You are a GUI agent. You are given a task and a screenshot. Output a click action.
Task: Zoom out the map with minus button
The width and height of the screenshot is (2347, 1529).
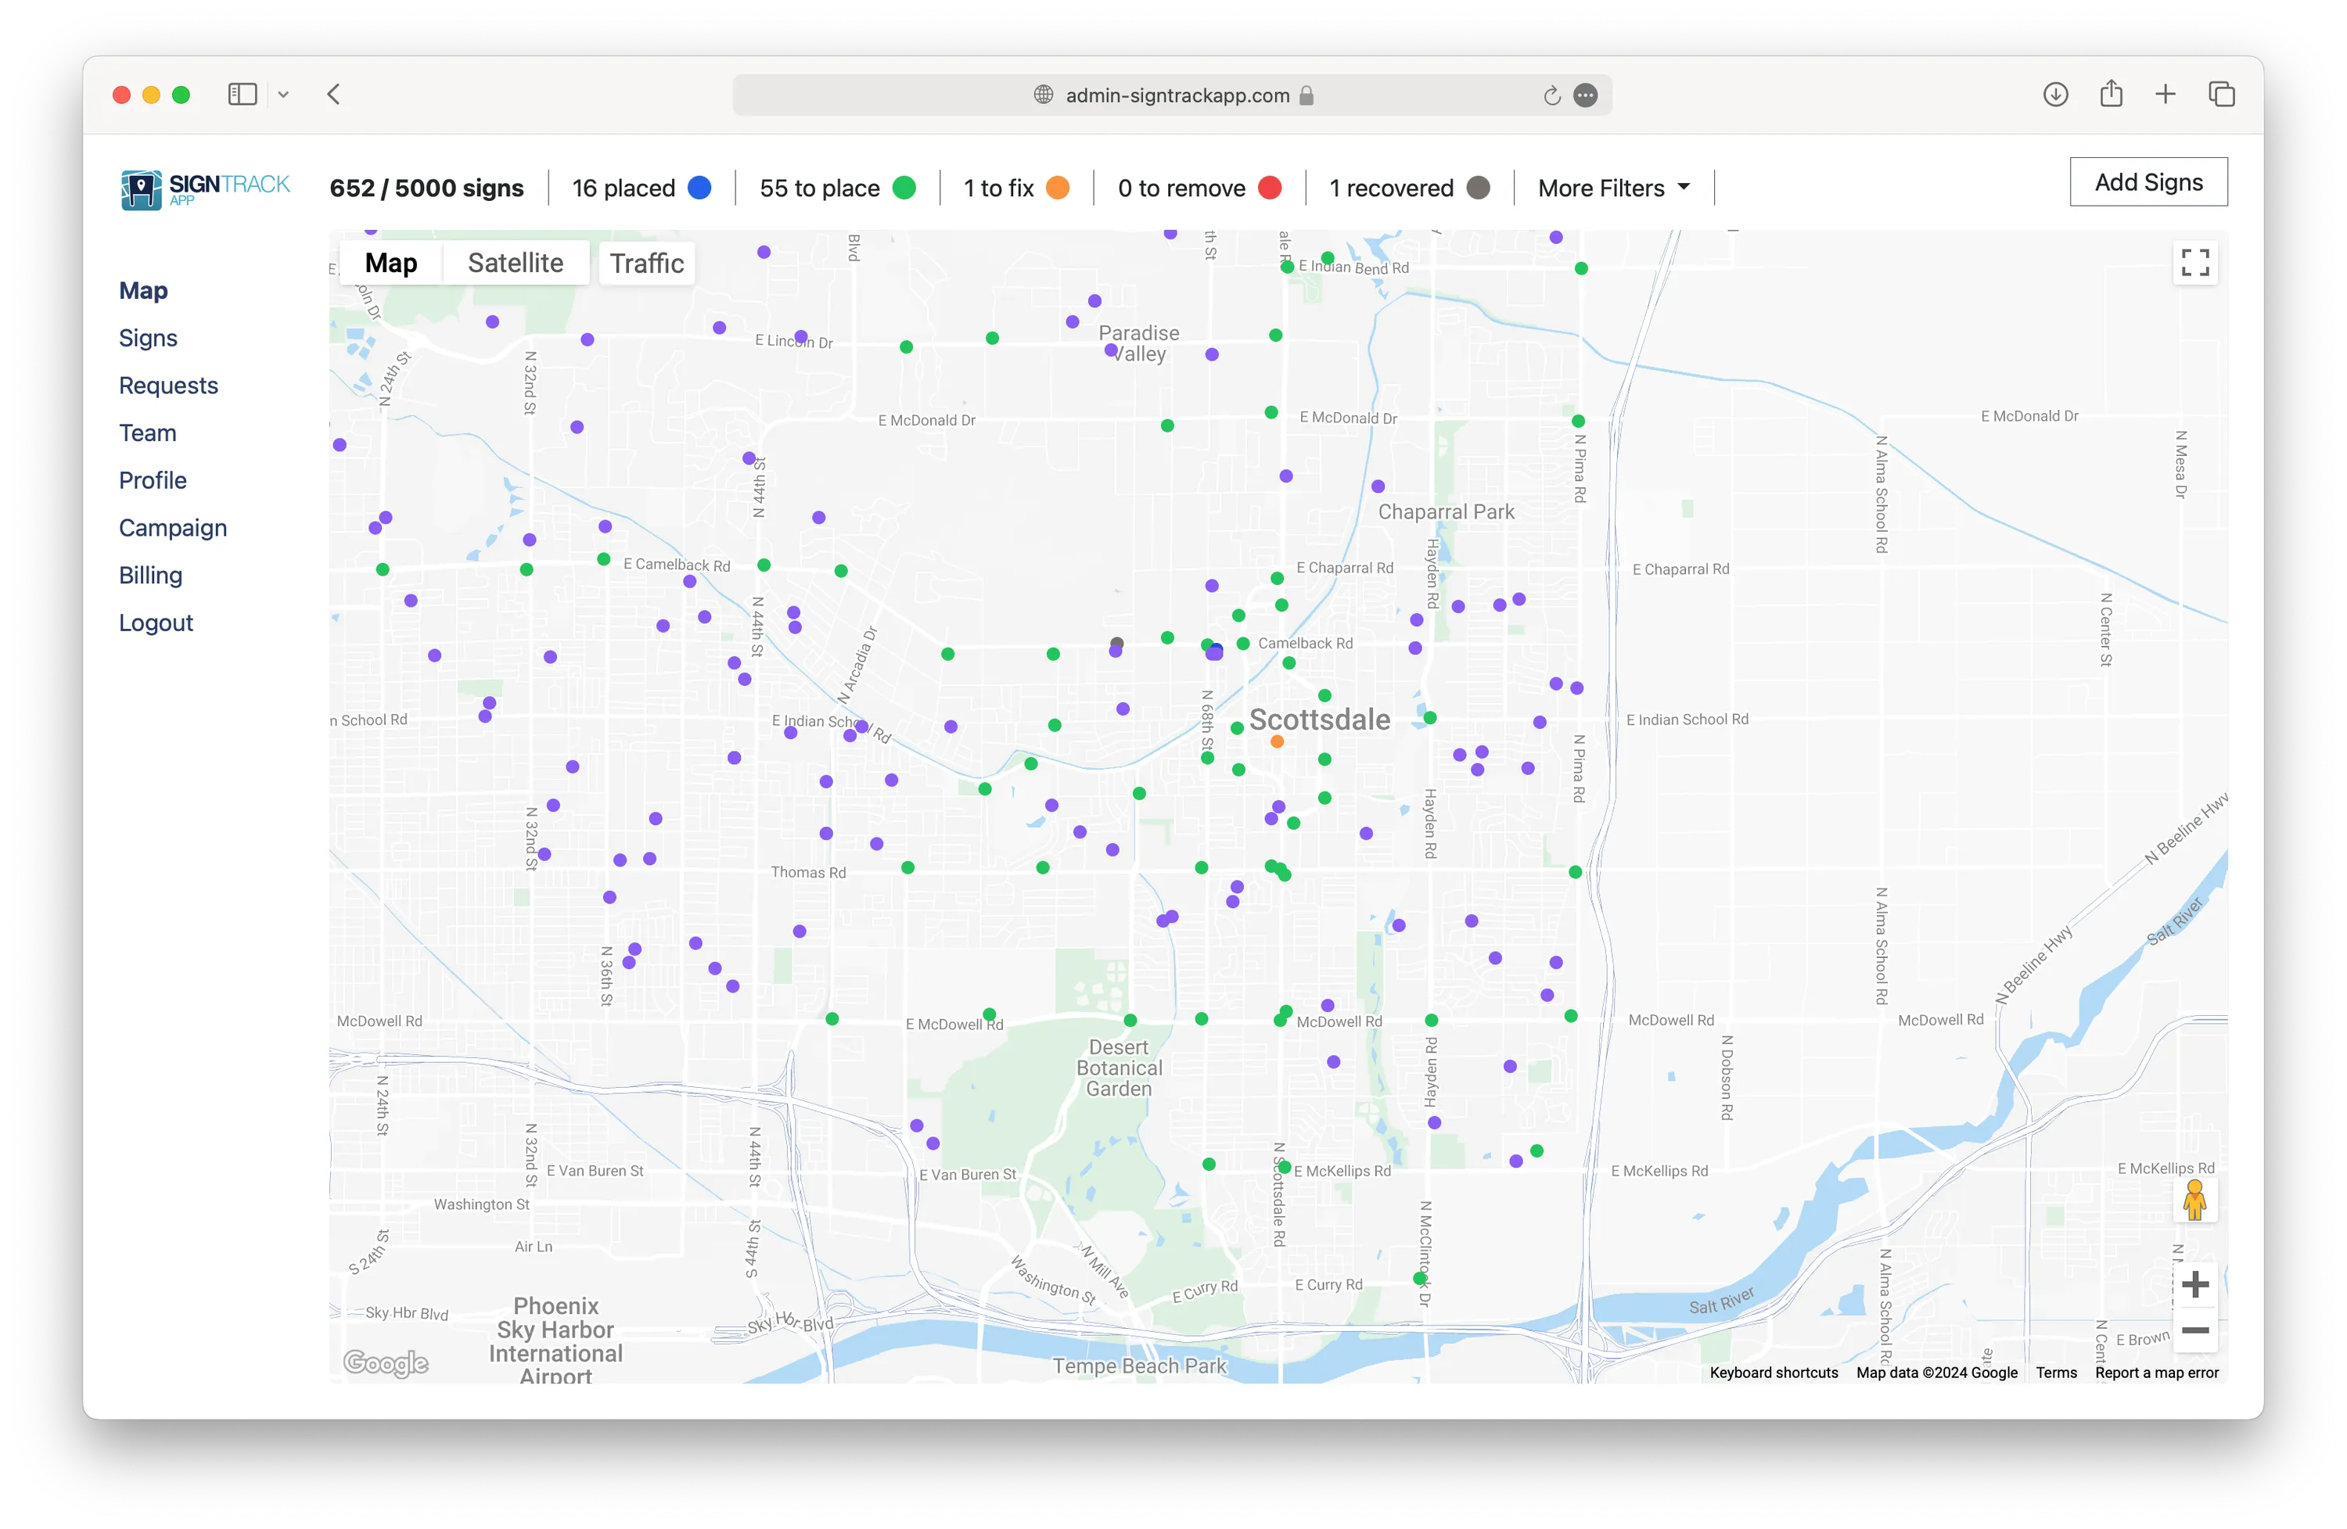coord(2194,1330)
